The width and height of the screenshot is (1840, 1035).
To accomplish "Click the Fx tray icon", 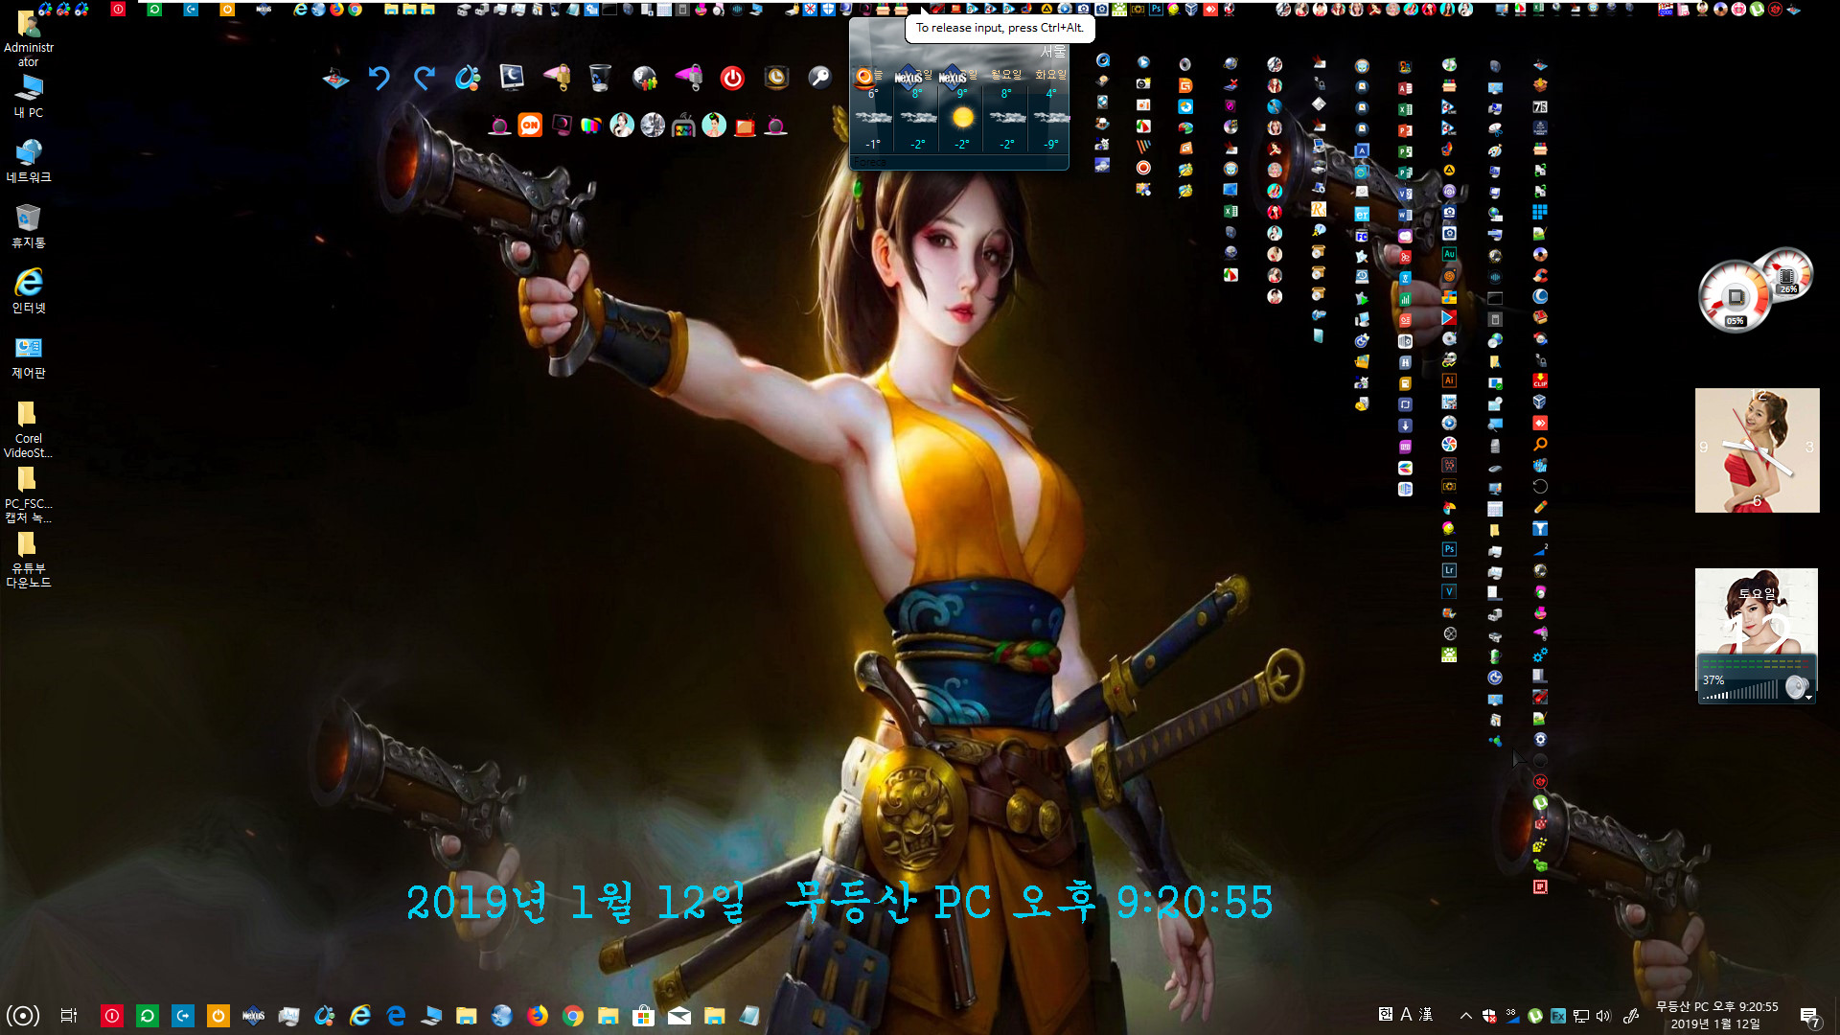I will pyautogui.click(x=1558, y=1016).
